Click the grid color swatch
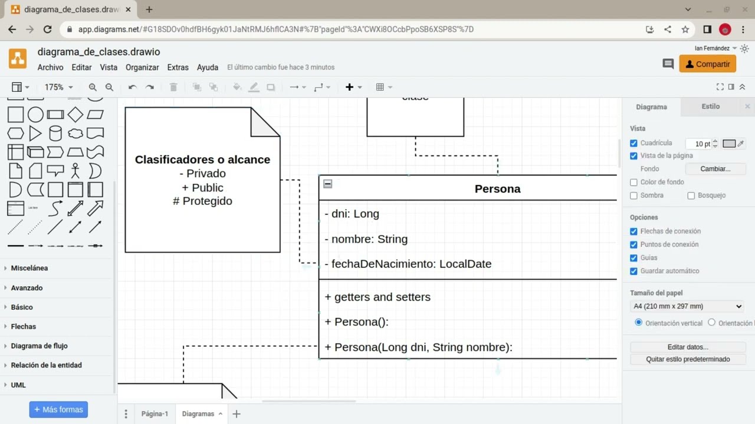 pos(729,144)
